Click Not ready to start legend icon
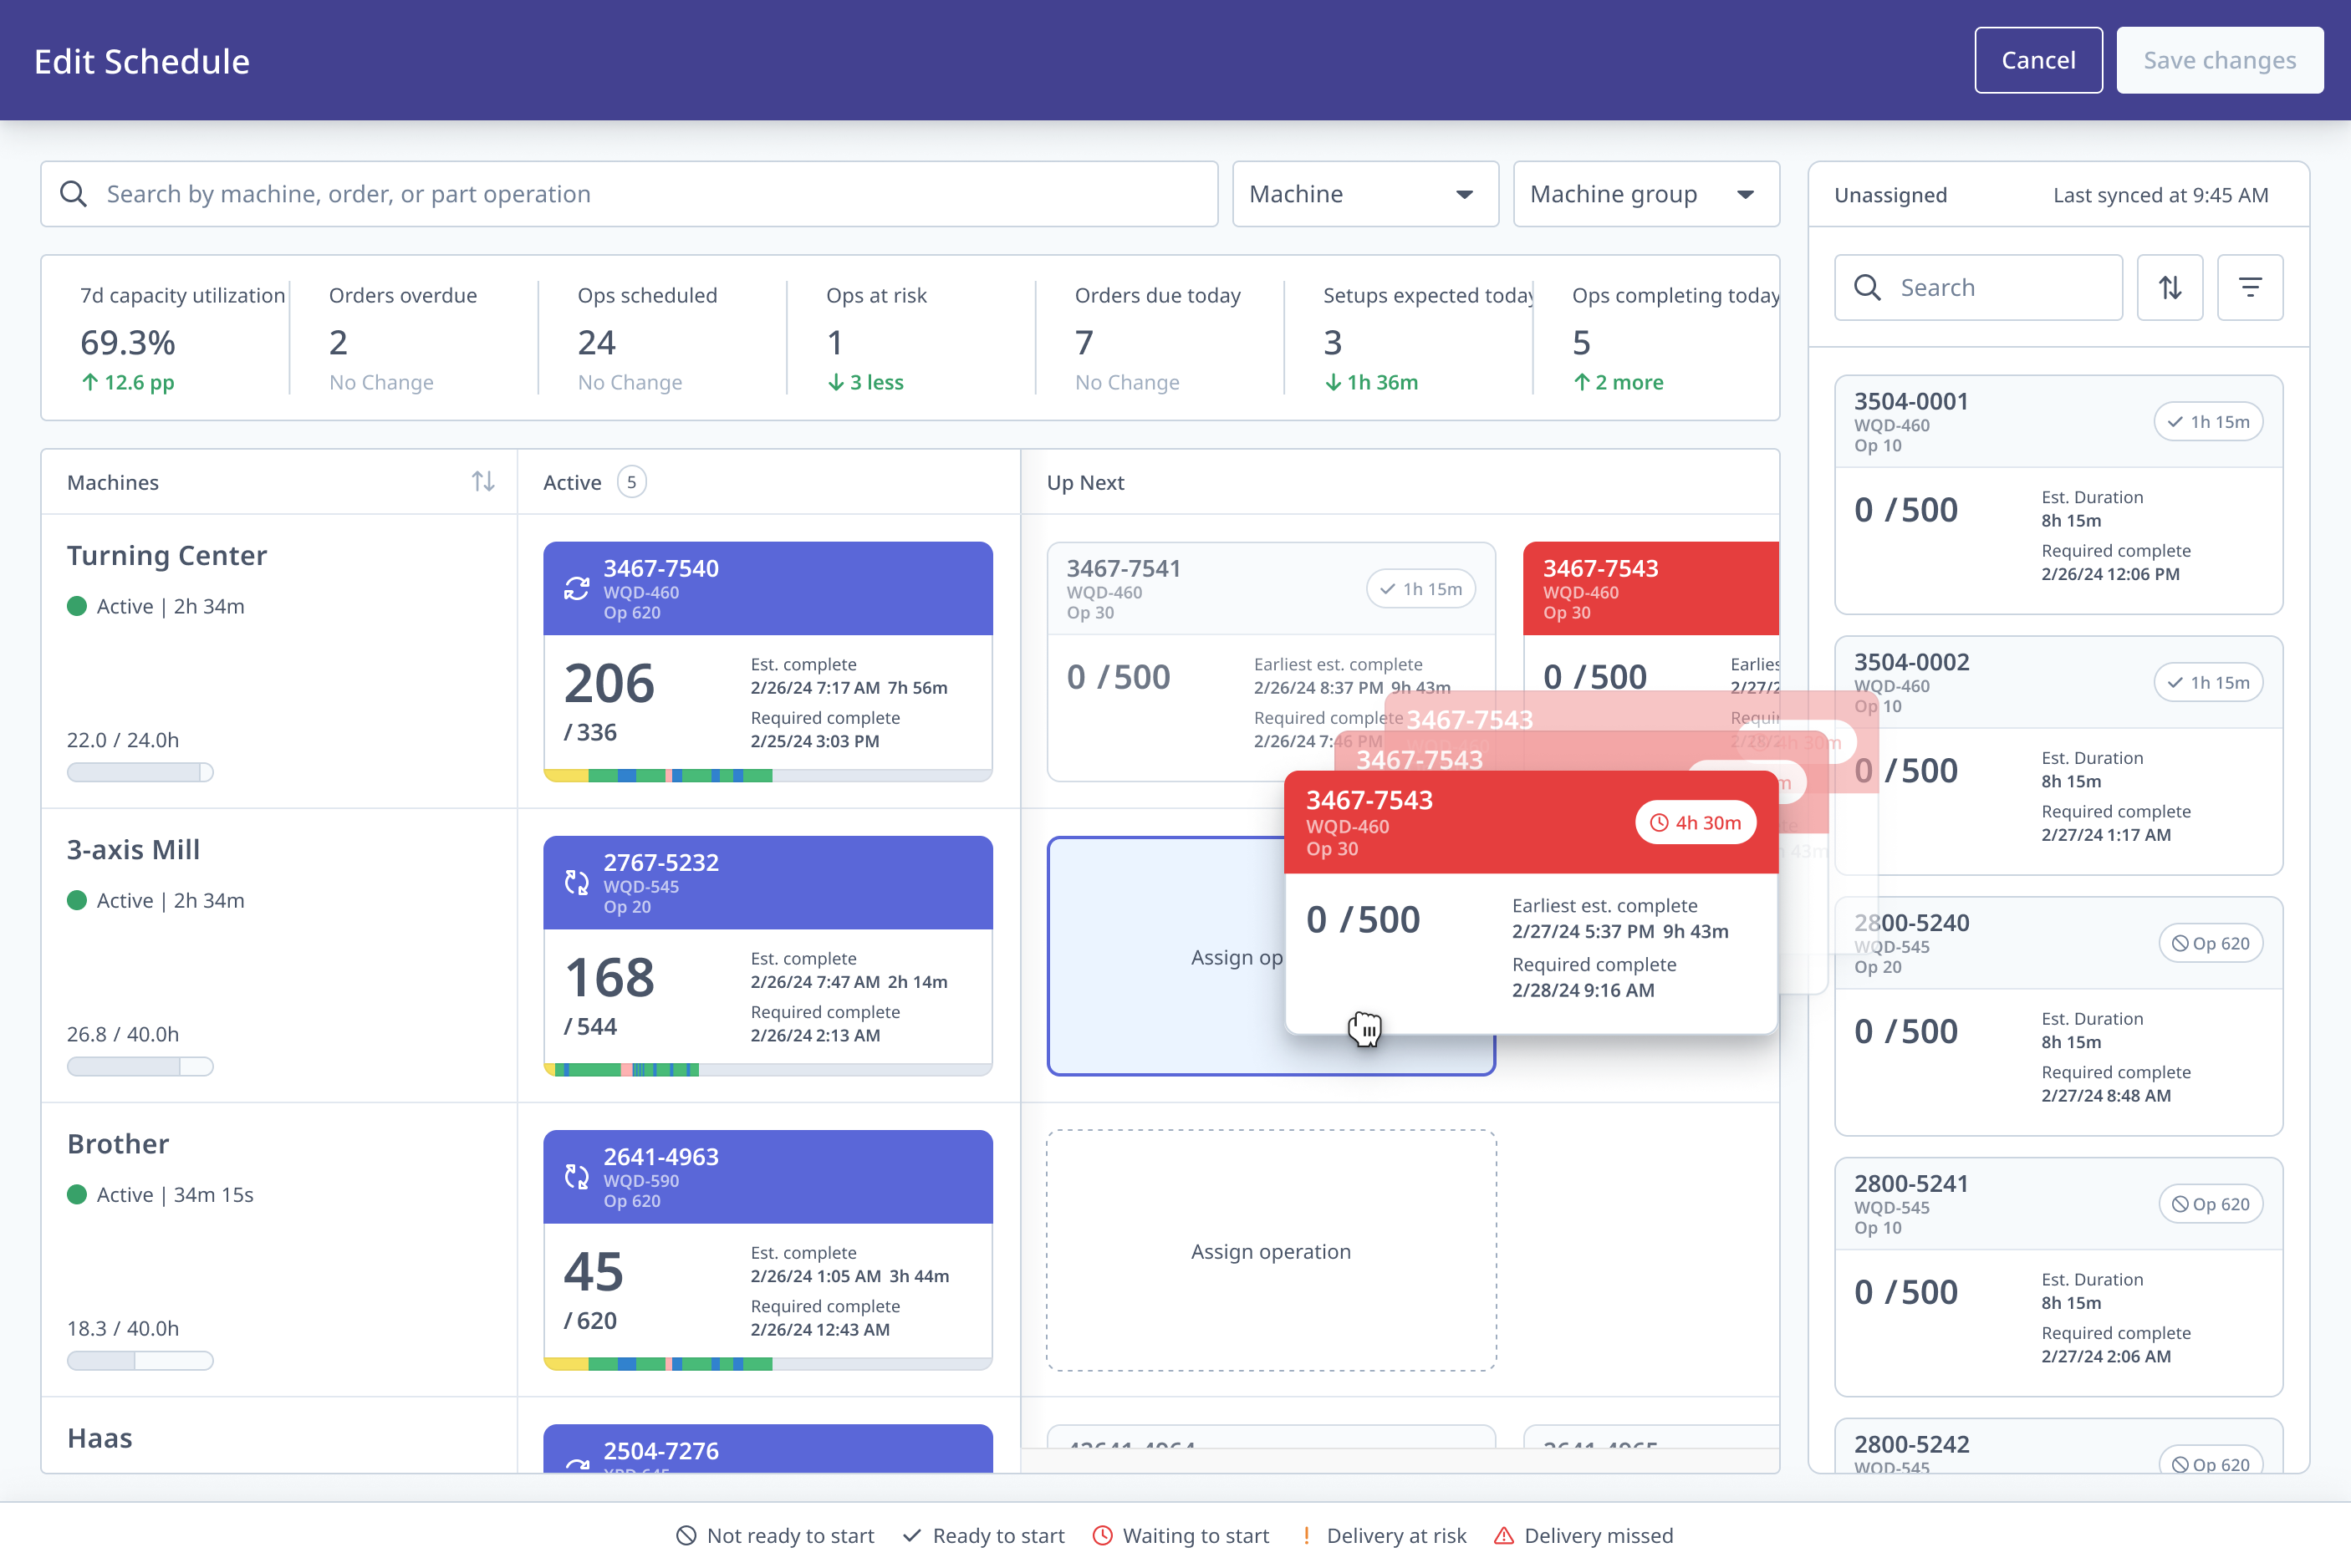 [686, 1535]
